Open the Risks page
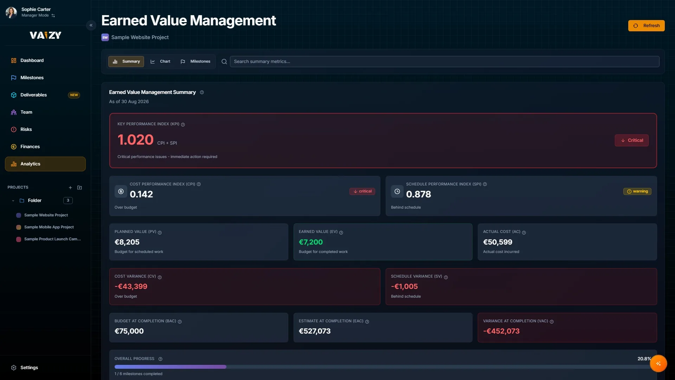 pyautogui.click(x=45, y=129)
